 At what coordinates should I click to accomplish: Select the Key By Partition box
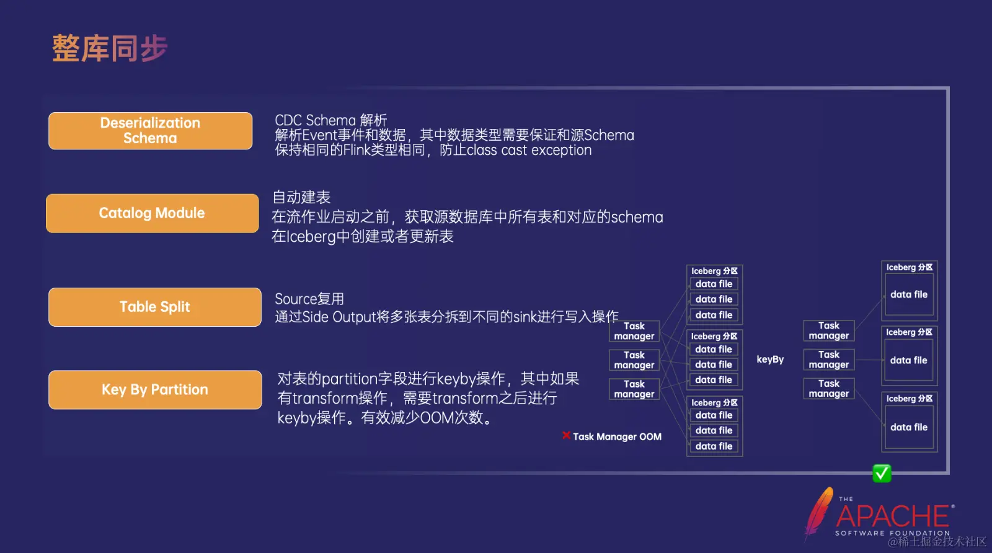tap(155, 390)
